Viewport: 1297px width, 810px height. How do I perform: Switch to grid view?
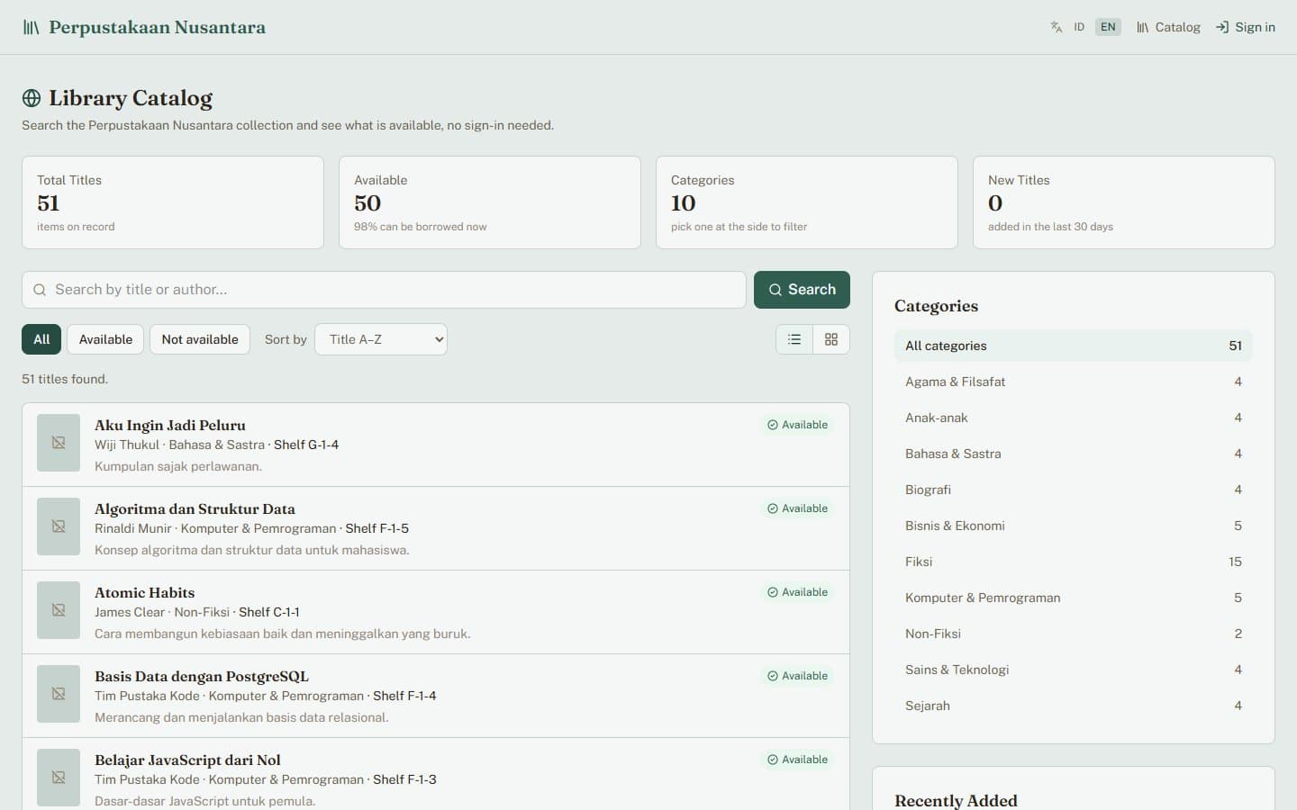pyautogui.click(x=831, y=339)
